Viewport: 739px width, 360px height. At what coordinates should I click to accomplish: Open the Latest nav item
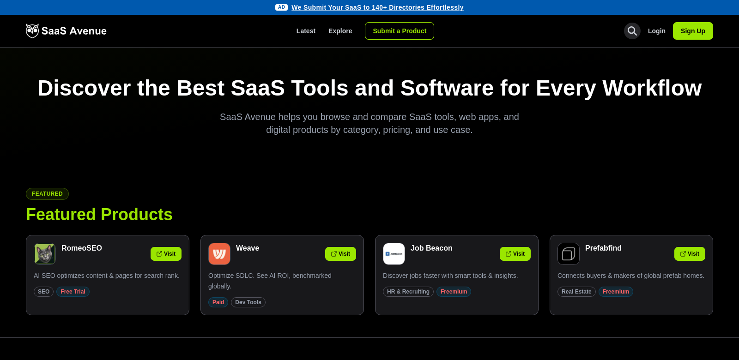[306, 31]
